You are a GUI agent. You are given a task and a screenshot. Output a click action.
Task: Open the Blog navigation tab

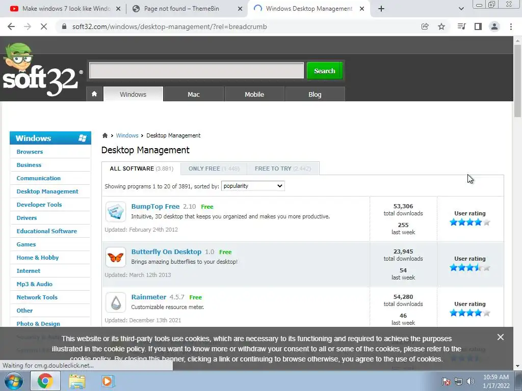315,94
